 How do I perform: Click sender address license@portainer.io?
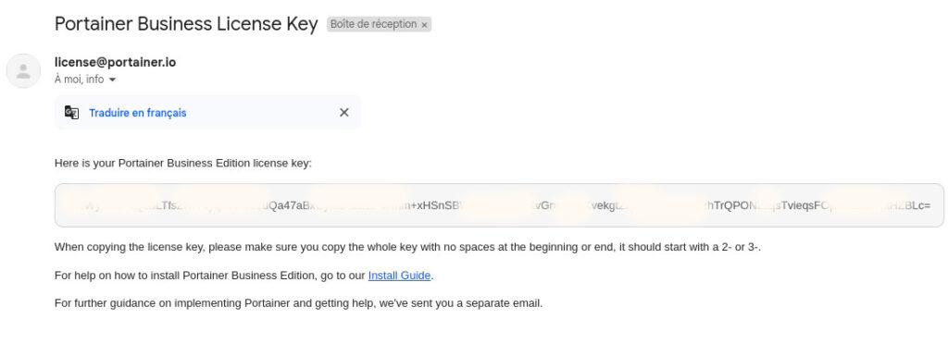tap(116, 62)
